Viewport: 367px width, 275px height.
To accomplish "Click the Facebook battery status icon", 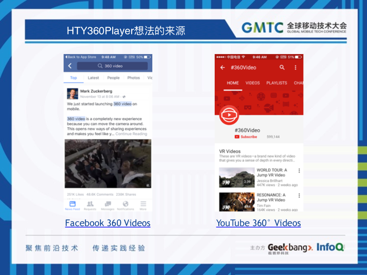I will click(x=147, y=57).
